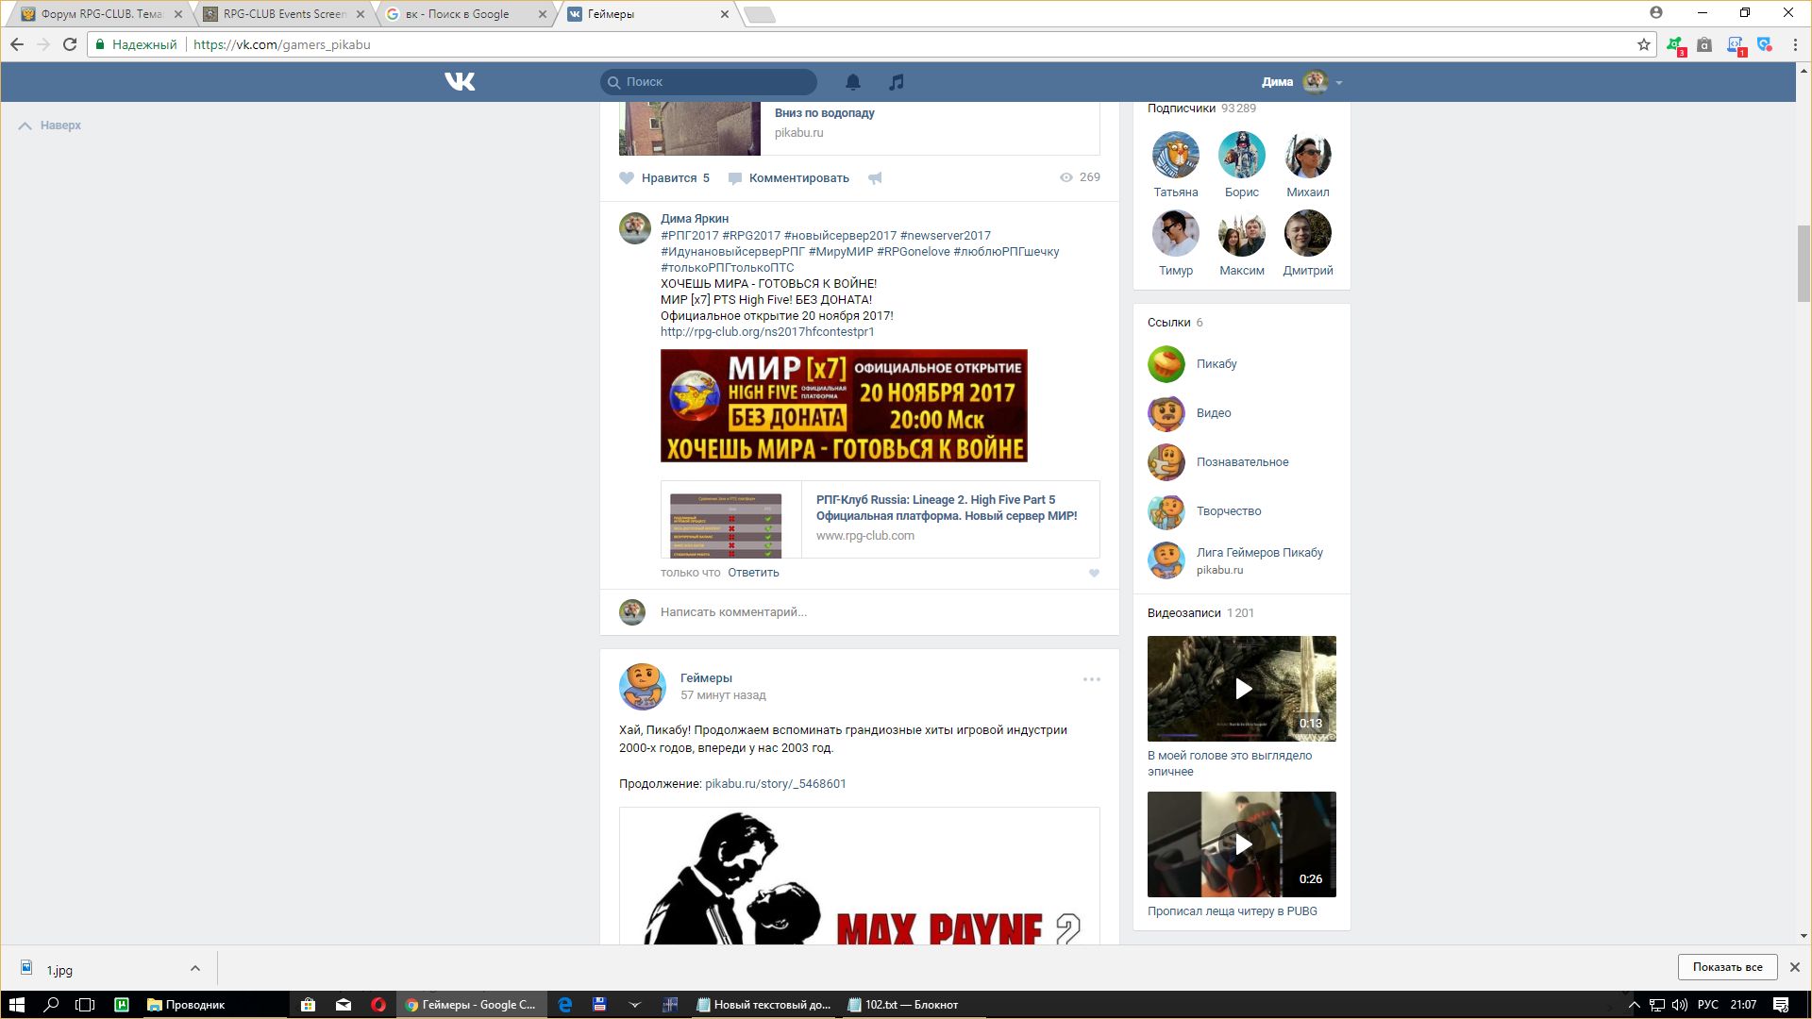Switch to вк - Поиск в Google tab
The width and height of the screenshot is (1812, 1019).
click(462, 14)
